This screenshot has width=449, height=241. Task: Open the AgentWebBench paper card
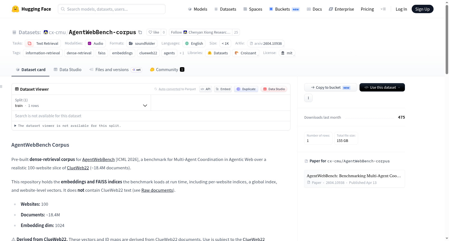(354, 179)
